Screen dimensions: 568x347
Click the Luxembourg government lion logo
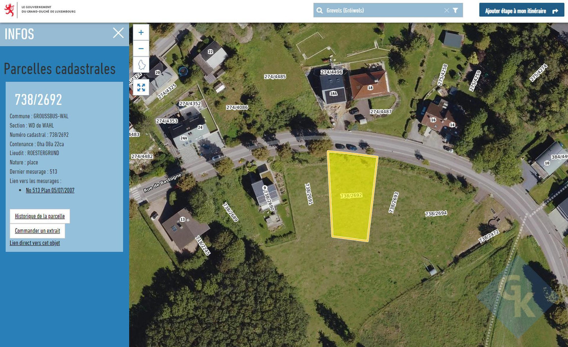tap(10, 10)
